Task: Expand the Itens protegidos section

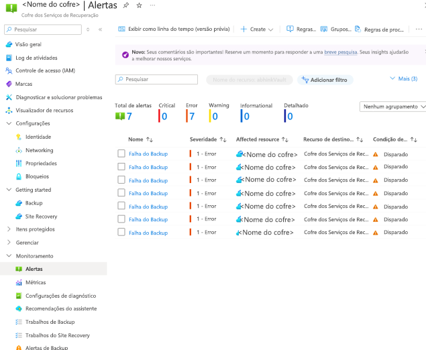Action: click(x=9, y=229)
